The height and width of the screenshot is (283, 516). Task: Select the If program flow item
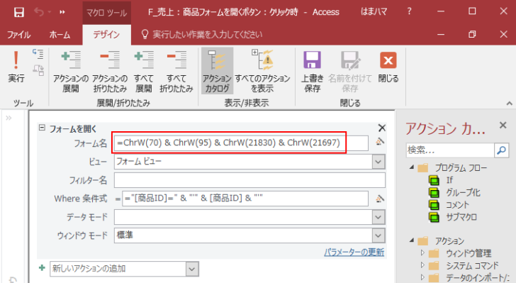(x=449, y=180)
